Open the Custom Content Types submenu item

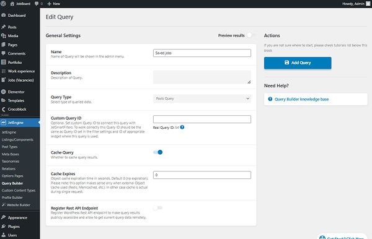click(19, 191)
